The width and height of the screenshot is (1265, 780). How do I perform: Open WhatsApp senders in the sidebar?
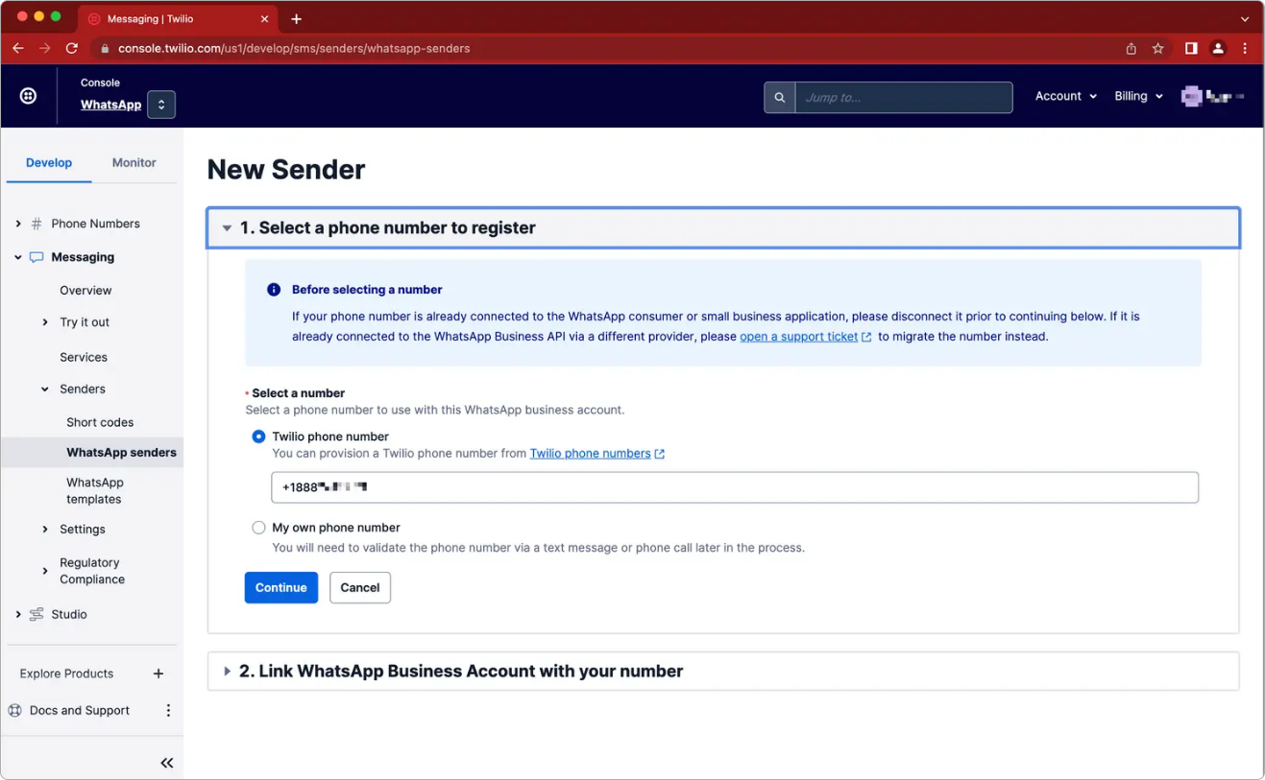click(x=121, y=453)
